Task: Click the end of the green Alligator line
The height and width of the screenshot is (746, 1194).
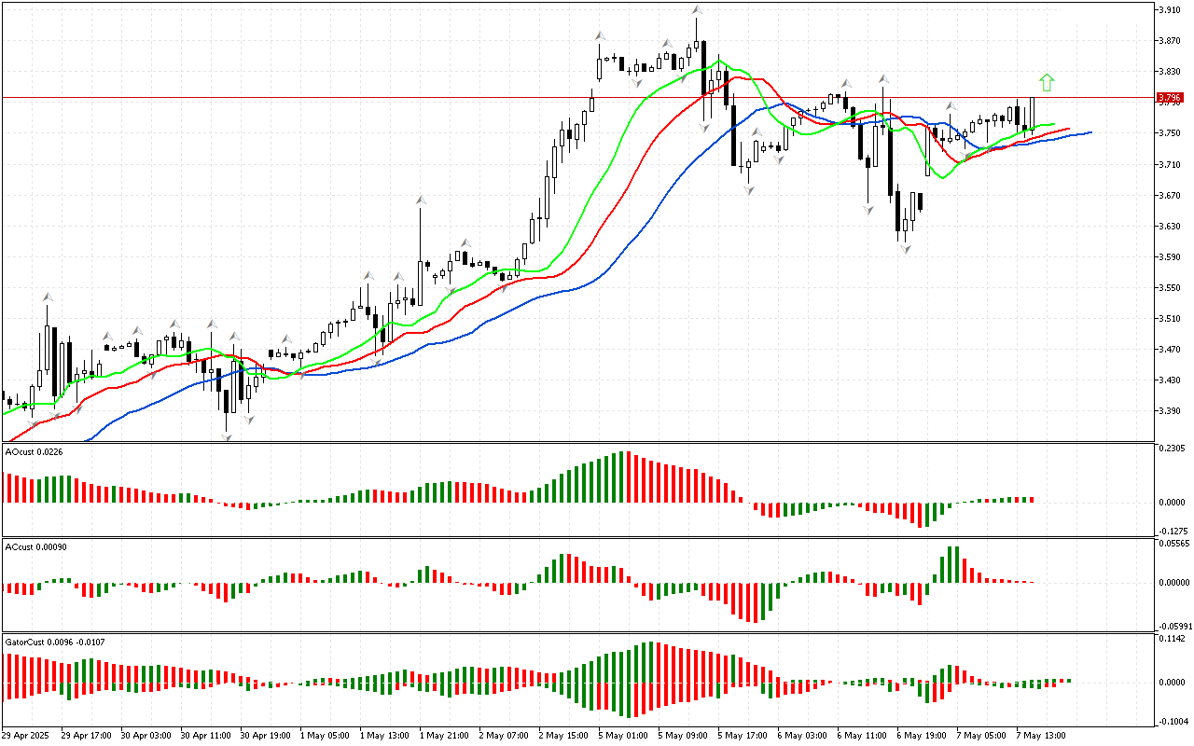Action: click(1054, 124)
